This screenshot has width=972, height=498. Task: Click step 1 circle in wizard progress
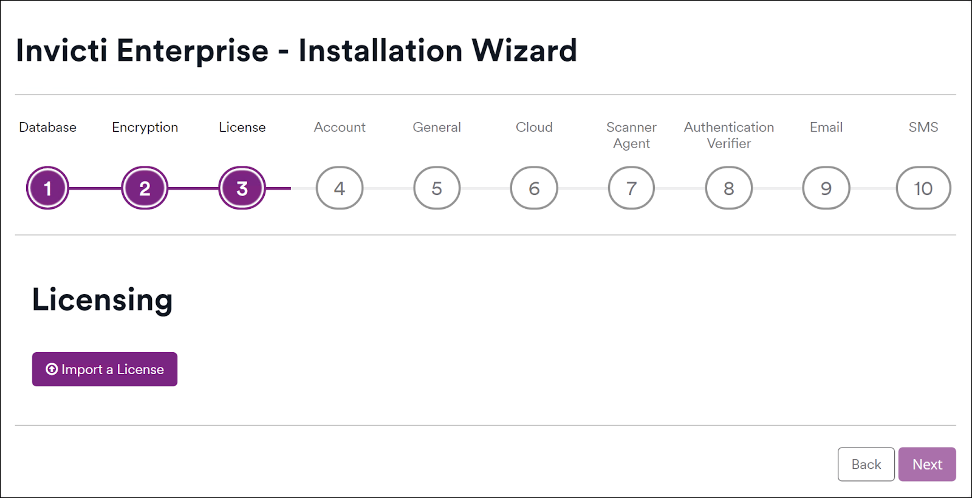pos(47,188)
